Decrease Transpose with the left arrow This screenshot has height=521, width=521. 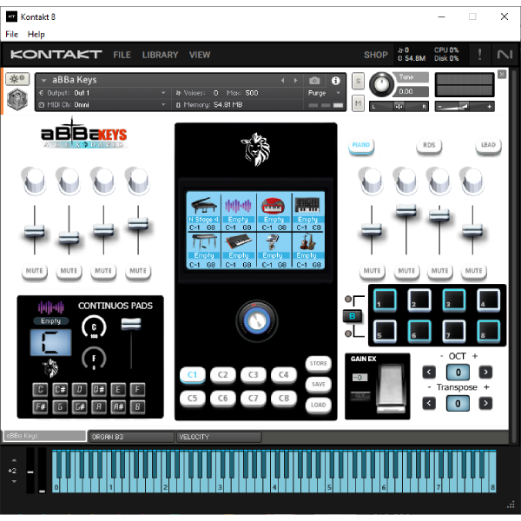click(x=429, y=404)
